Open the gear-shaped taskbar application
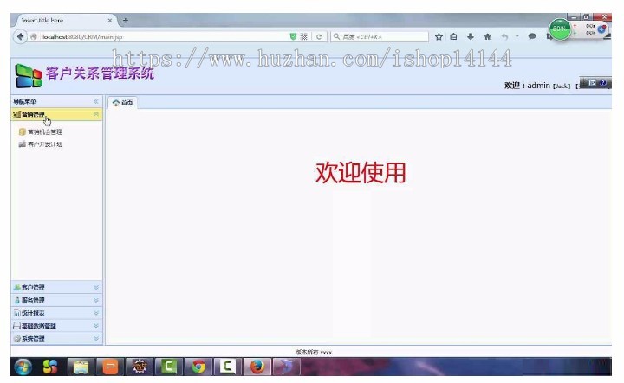This screenshot has width=624, height=383. point(140,367)
